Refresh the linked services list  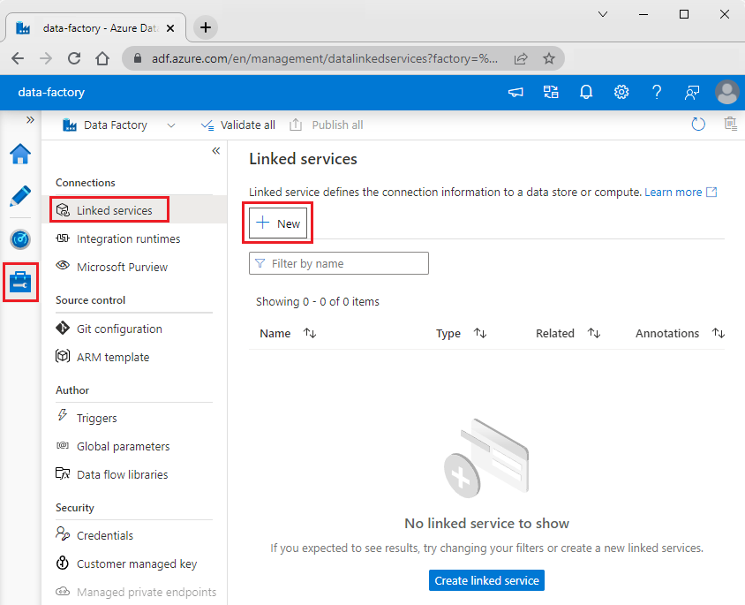(x=698, y=125)
